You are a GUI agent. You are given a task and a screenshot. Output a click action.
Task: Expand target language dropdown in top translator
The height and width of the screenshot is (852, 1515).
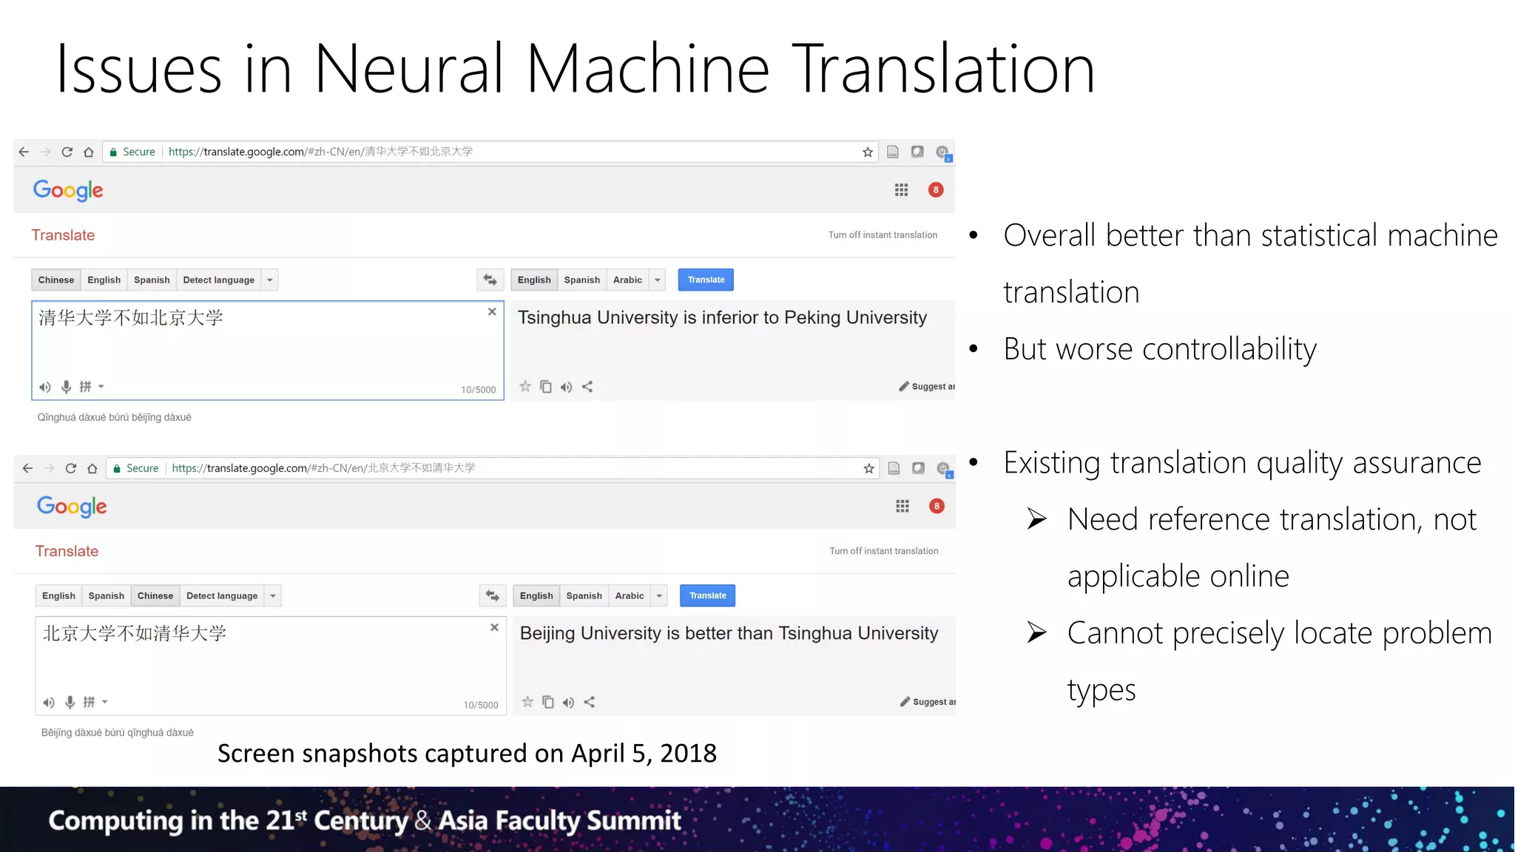(658, 280)
